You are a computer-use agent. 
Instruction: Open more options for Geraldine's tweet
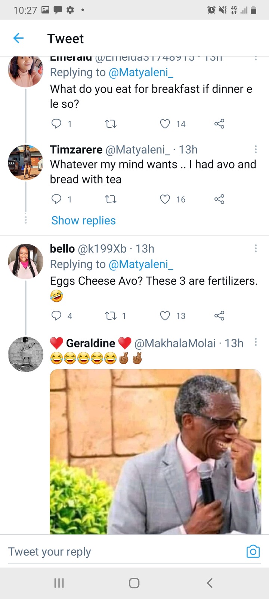pyautogui.click(x=256, y=342)
